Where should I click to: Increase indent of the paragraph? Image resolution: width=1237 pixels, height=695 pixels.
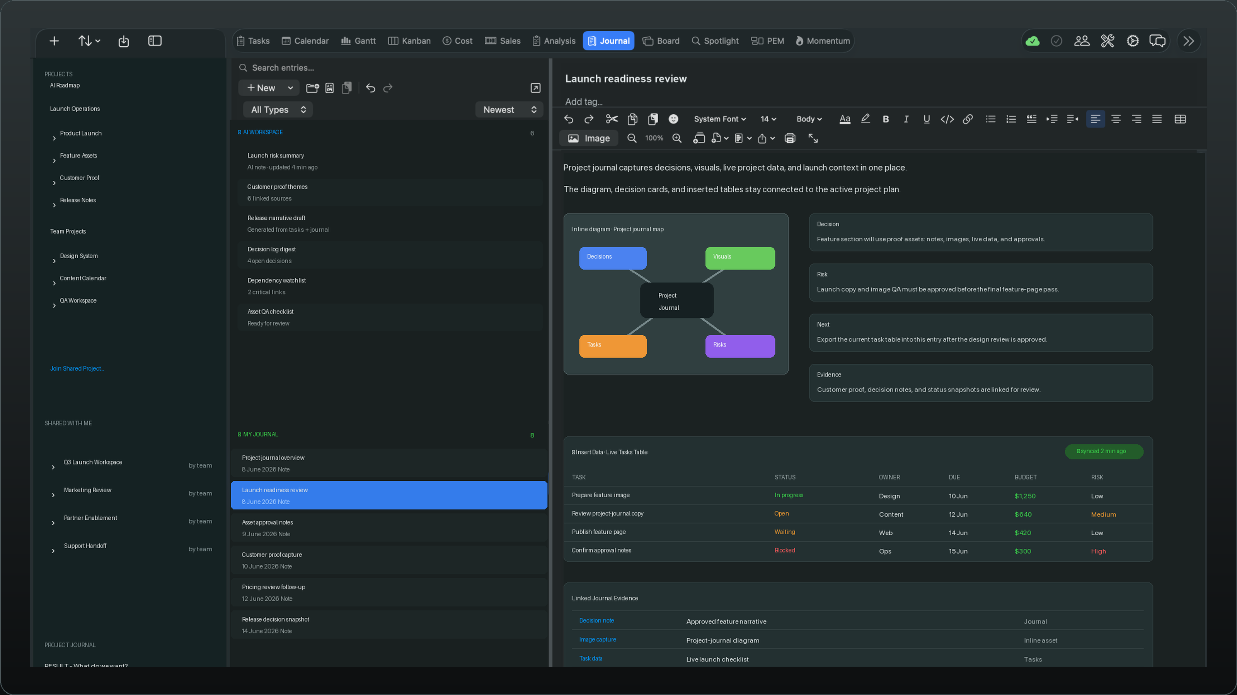tap(1051, 119)
